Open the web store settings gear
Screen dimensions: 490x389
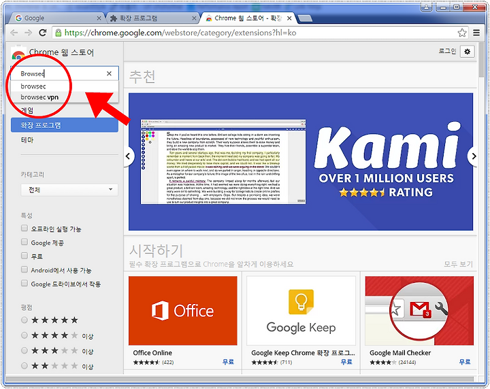tap(467, 52)
